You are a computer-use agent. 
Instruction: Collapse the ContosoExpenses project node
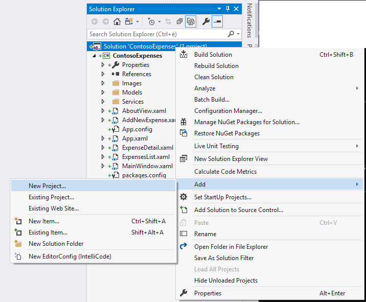(94, 56)
